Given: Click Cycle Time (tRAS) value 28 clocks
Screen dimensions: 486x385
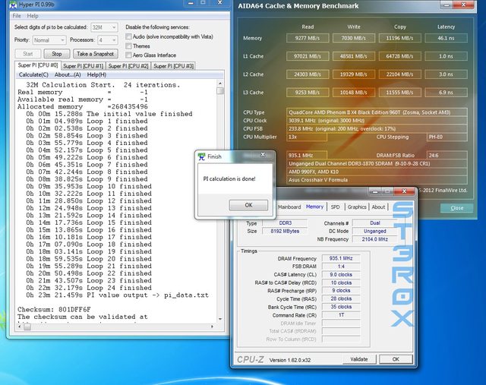Looking at the screenshot, I should pyautogui.click(x=341, y=299).
